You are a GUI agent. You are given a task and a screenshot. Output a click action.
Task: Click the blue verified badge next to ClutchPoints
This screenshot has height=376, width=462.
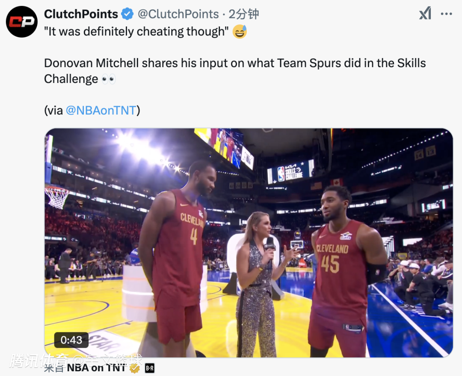[x=127, y=14]
